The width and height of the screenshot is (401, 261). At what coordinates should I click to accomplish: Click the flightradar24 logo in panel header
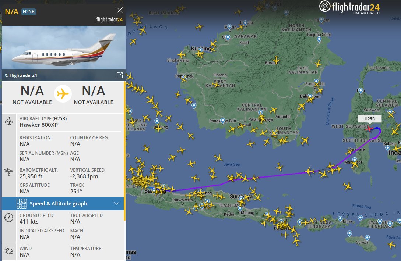[x=109, y=19]
